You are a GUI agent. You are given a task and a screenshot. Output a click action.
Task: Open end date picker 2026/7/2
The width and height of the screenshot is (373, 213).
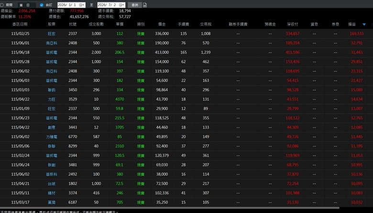click(x=111, y=5)
